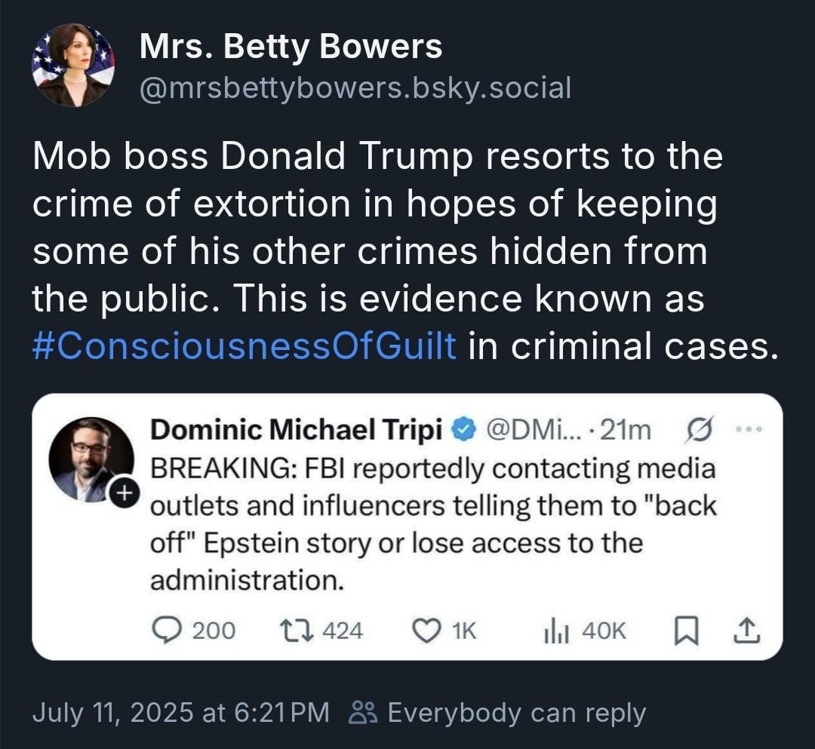Viewport: 815px width, 749px height.
Task: Open the views chart icon showing 40K
Action: click(x=555, y=630)
